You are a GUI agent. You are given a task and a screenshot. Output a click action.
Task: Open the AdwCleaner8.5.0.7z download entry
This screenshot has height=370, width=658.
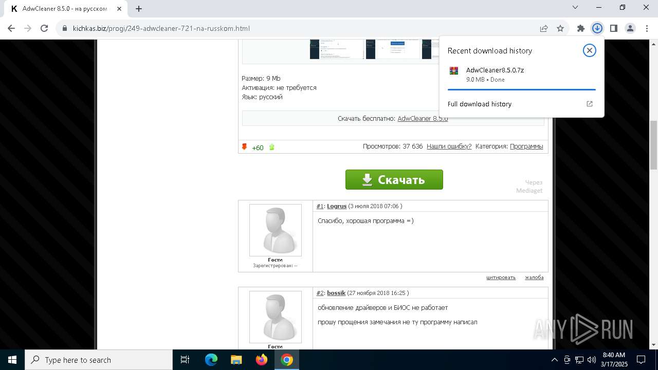click(x=521, y=75)
